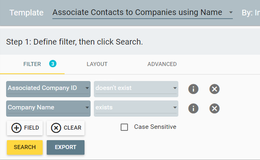The width and height of the screenshot is (260, 160).
Task: Open the Company Name field dropdown
Action: pos(48,109)
